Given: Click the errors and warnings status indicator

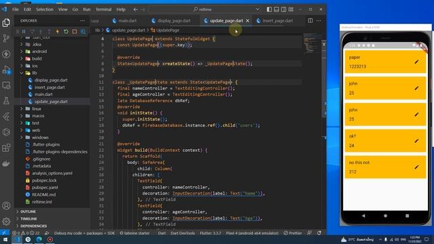Looking at the screenshot, I should click(x=26, y=233).
